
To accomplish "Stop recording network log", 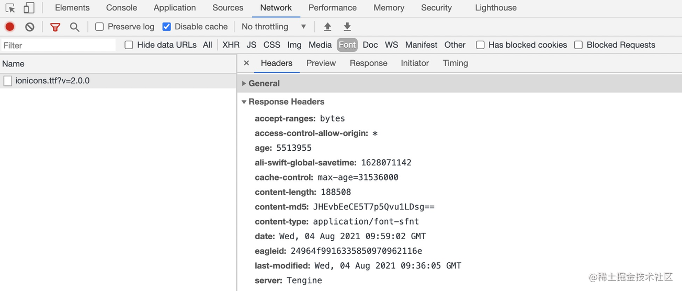I will click(x=9, y=27).
